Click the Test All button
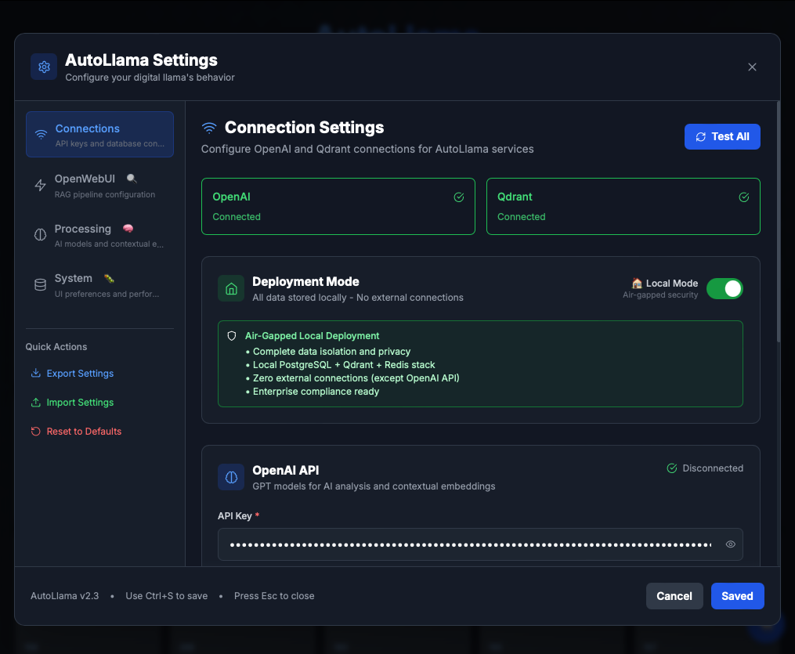 click(x=722, y=136)
